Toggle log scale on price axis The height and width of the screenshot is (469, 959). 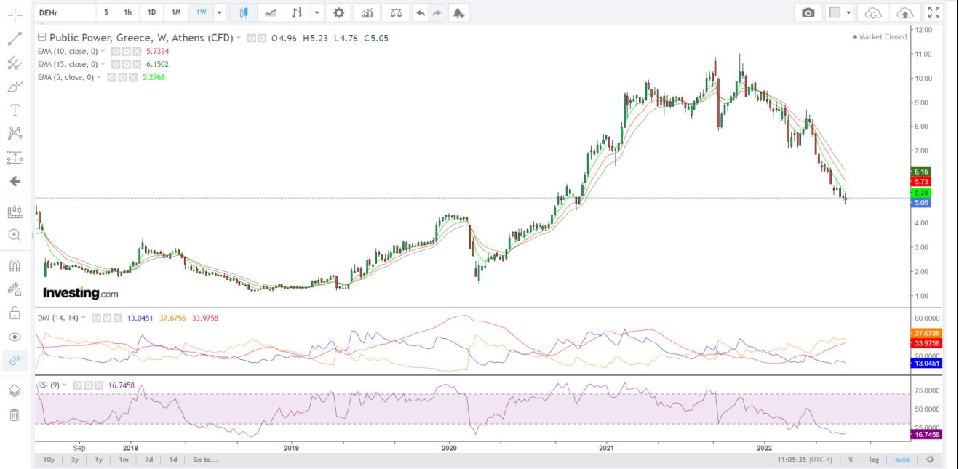click(x=874, y=460)
